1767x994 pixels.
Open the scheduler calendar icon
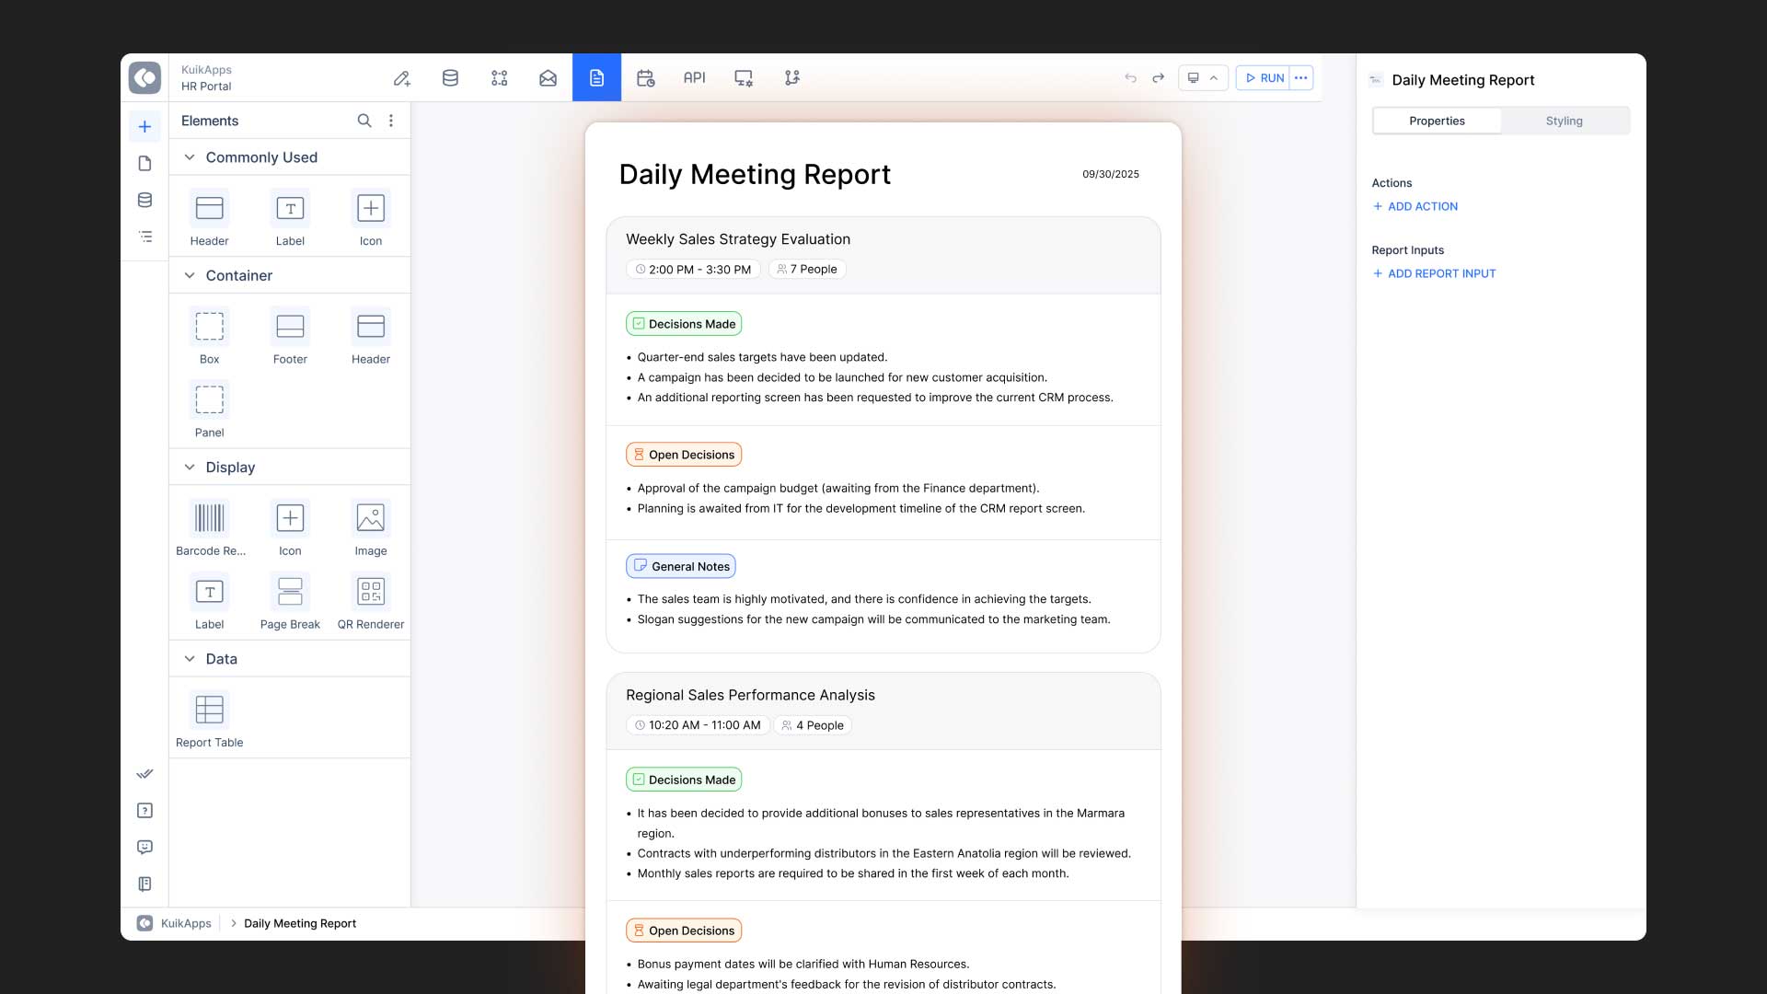(645, 78)
